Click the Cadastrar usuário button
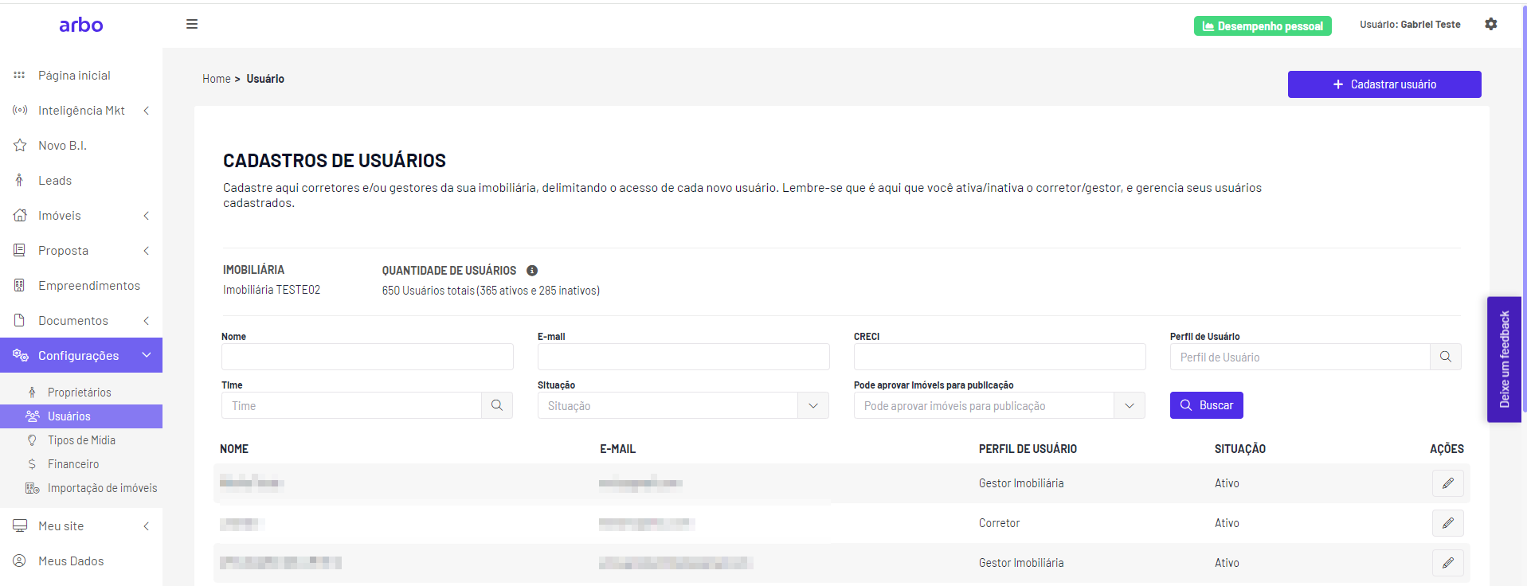This screenshot has width=1527, height=586. click(x=1384, y=84)
